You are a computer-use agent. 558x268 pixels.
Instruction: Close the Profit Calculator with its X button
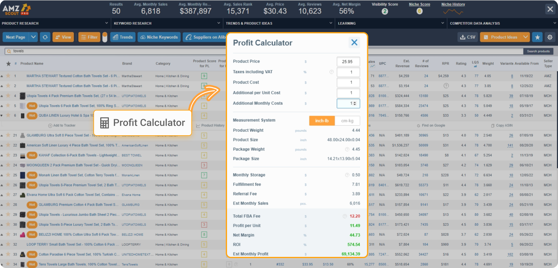point(354,43)
